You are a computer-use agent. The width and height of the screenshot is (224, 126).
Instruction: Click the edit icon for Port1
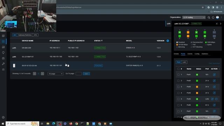(x=214, y=75)
